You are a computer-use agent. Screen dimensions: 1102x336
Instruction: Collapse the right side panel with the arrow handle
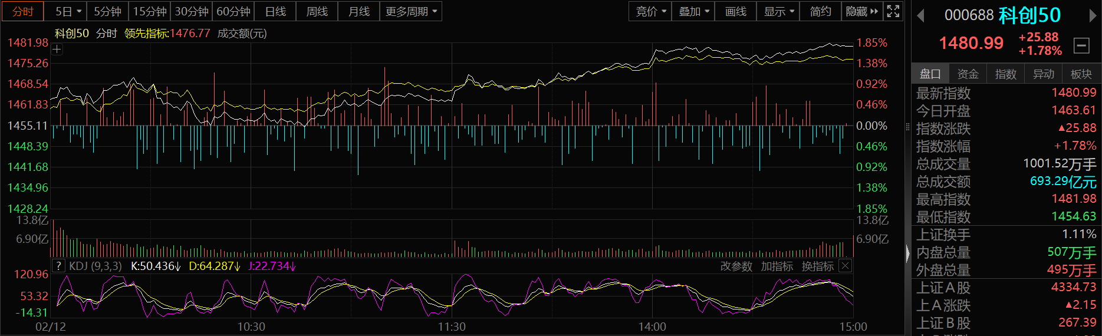(x=907, y=253)
